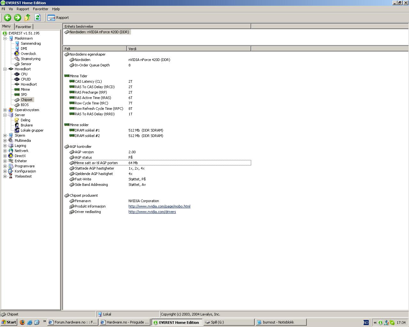Select the Row Refresh Cycle Time (tRFC) row
The width and height of the screenshot is (409, 327).
coord(157,109)
